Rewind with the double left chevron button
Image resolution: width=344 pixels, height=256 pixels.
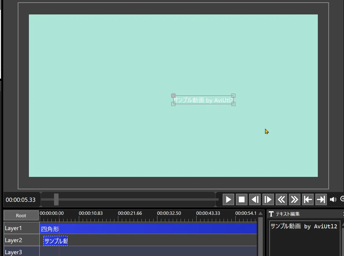281,199
